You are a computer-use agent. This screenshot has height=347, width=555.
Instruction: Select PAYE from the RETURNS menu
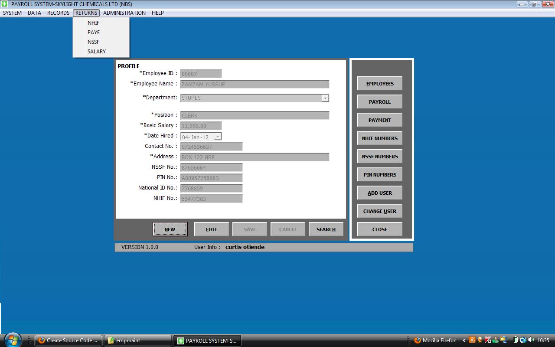click(x=93, y=32)
